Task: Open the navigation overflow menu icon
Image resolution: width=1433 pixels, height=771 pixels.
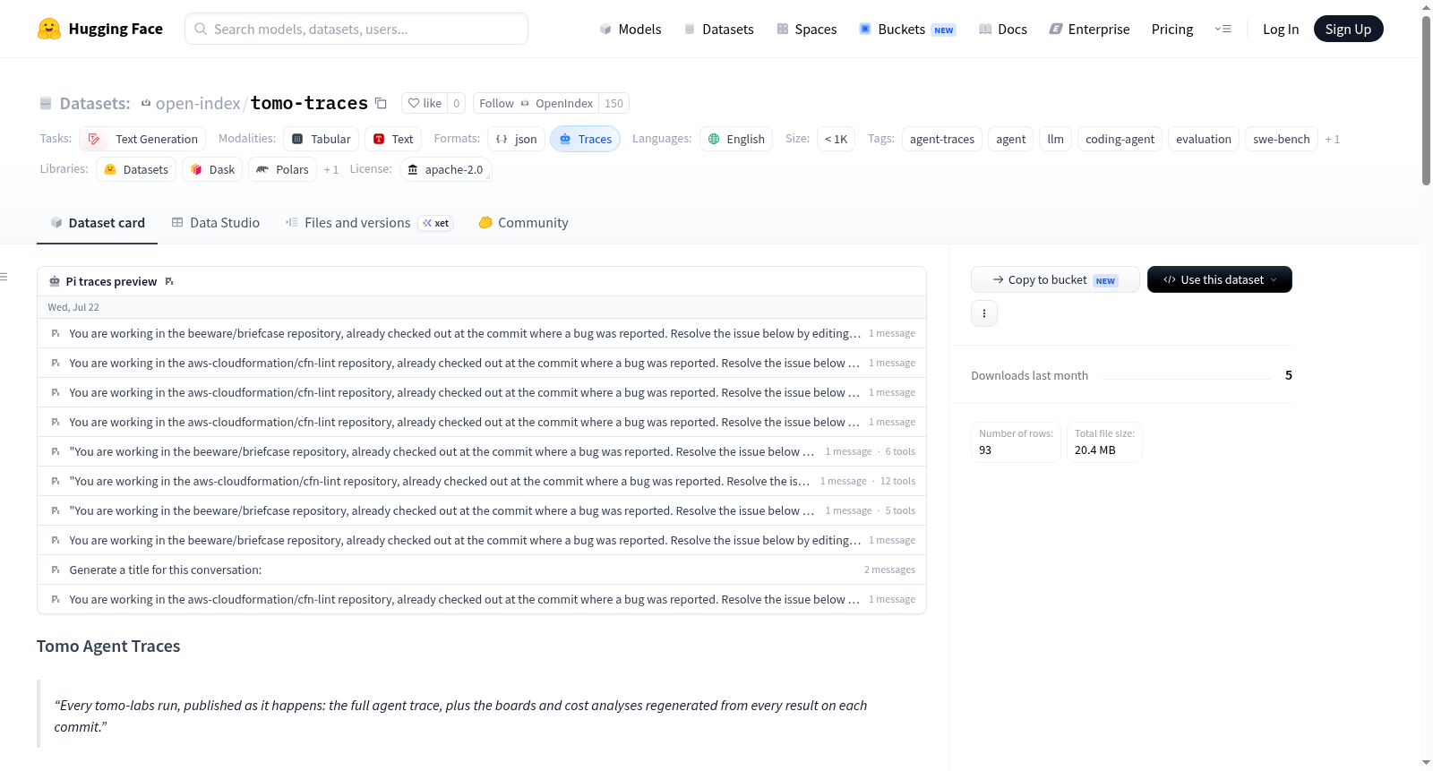Action: click(x=1223, y=29)
